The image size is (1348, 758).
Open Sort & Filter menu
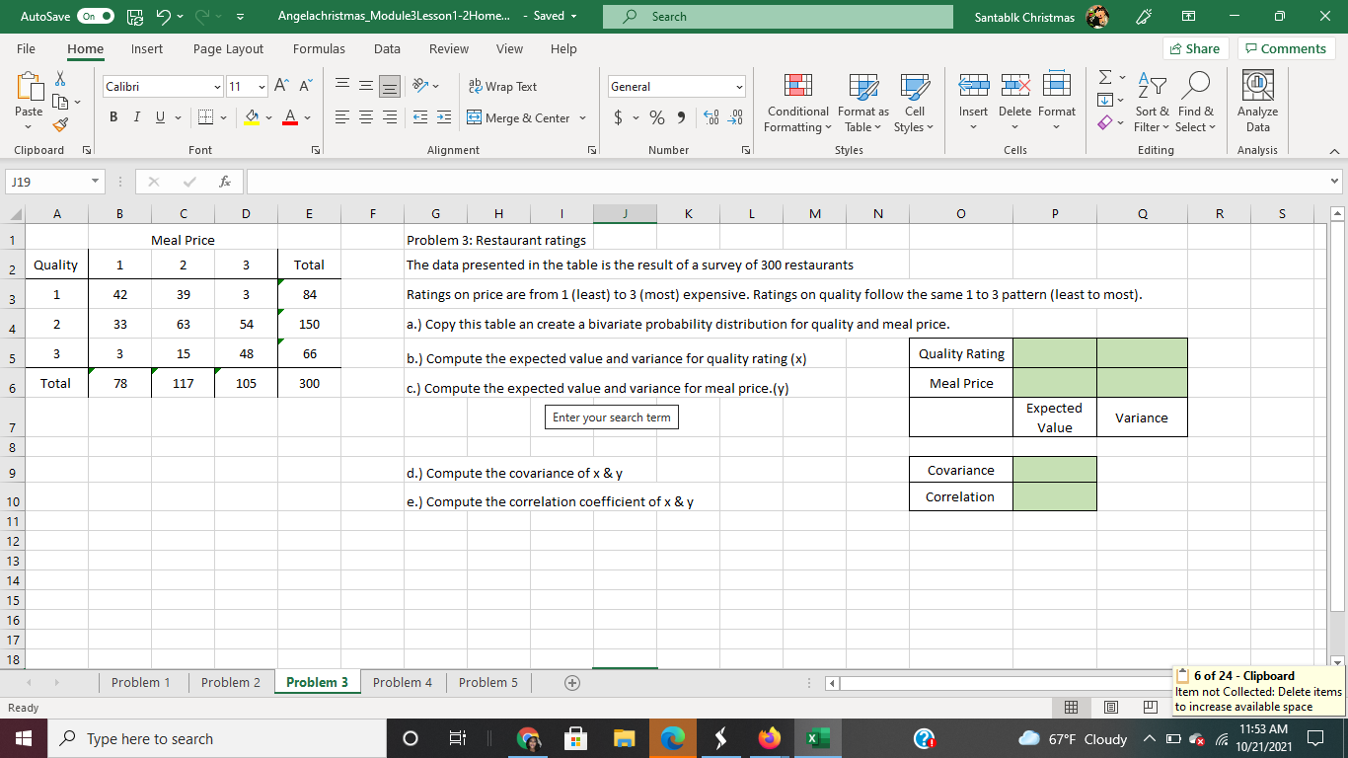(1152, 104)
